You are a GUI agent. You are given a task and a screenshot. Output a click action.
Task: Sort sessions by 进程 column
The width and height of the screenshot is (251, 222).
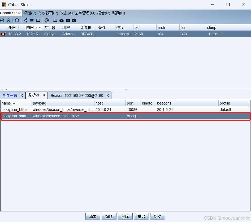click(124, 28)
